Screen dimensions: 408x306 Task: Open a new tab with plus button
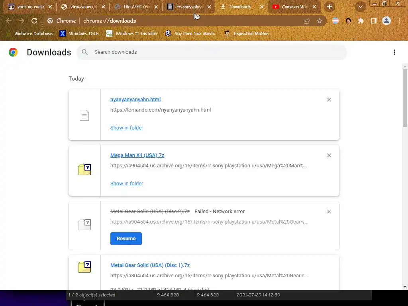click(330, 7)
